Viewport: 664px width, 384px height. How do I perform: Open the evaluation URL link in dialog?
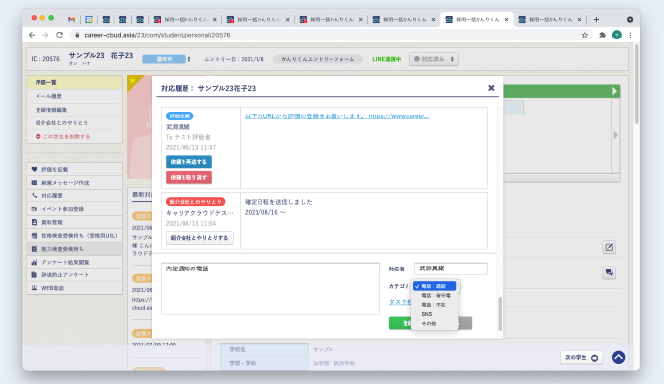coord(336,116)
